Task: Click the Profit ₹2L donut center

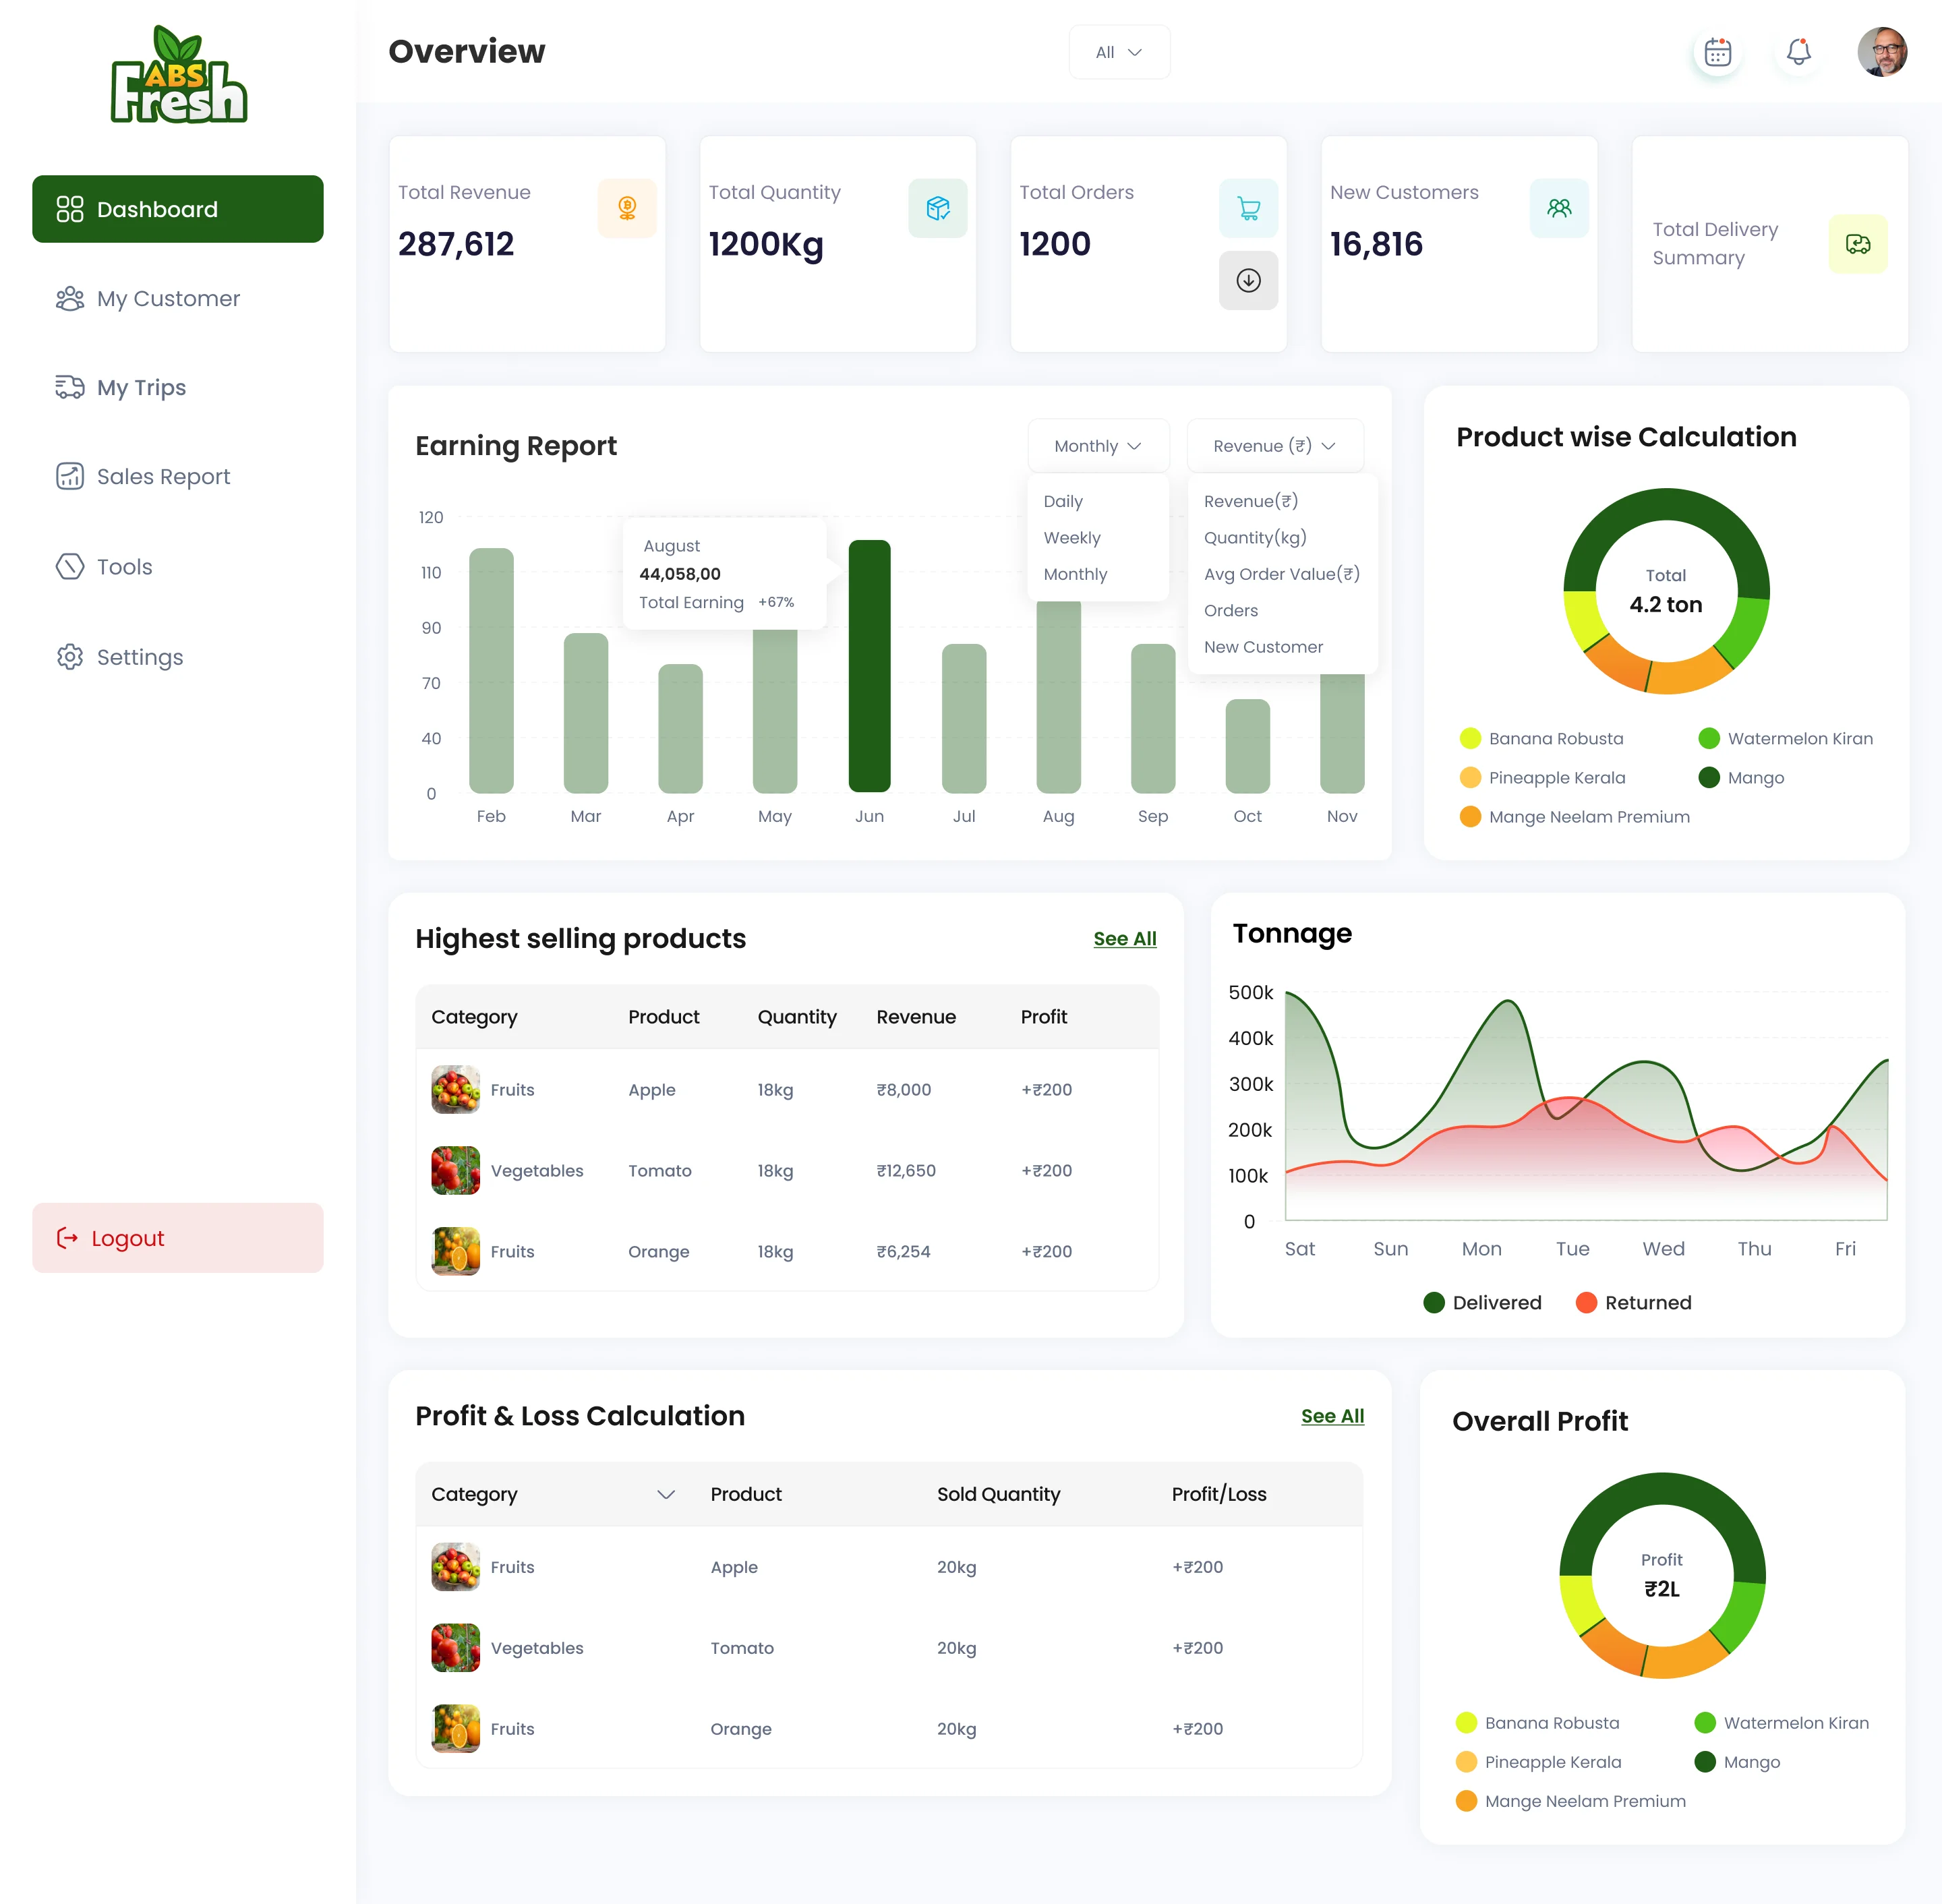Action: coord(1661,1575)
